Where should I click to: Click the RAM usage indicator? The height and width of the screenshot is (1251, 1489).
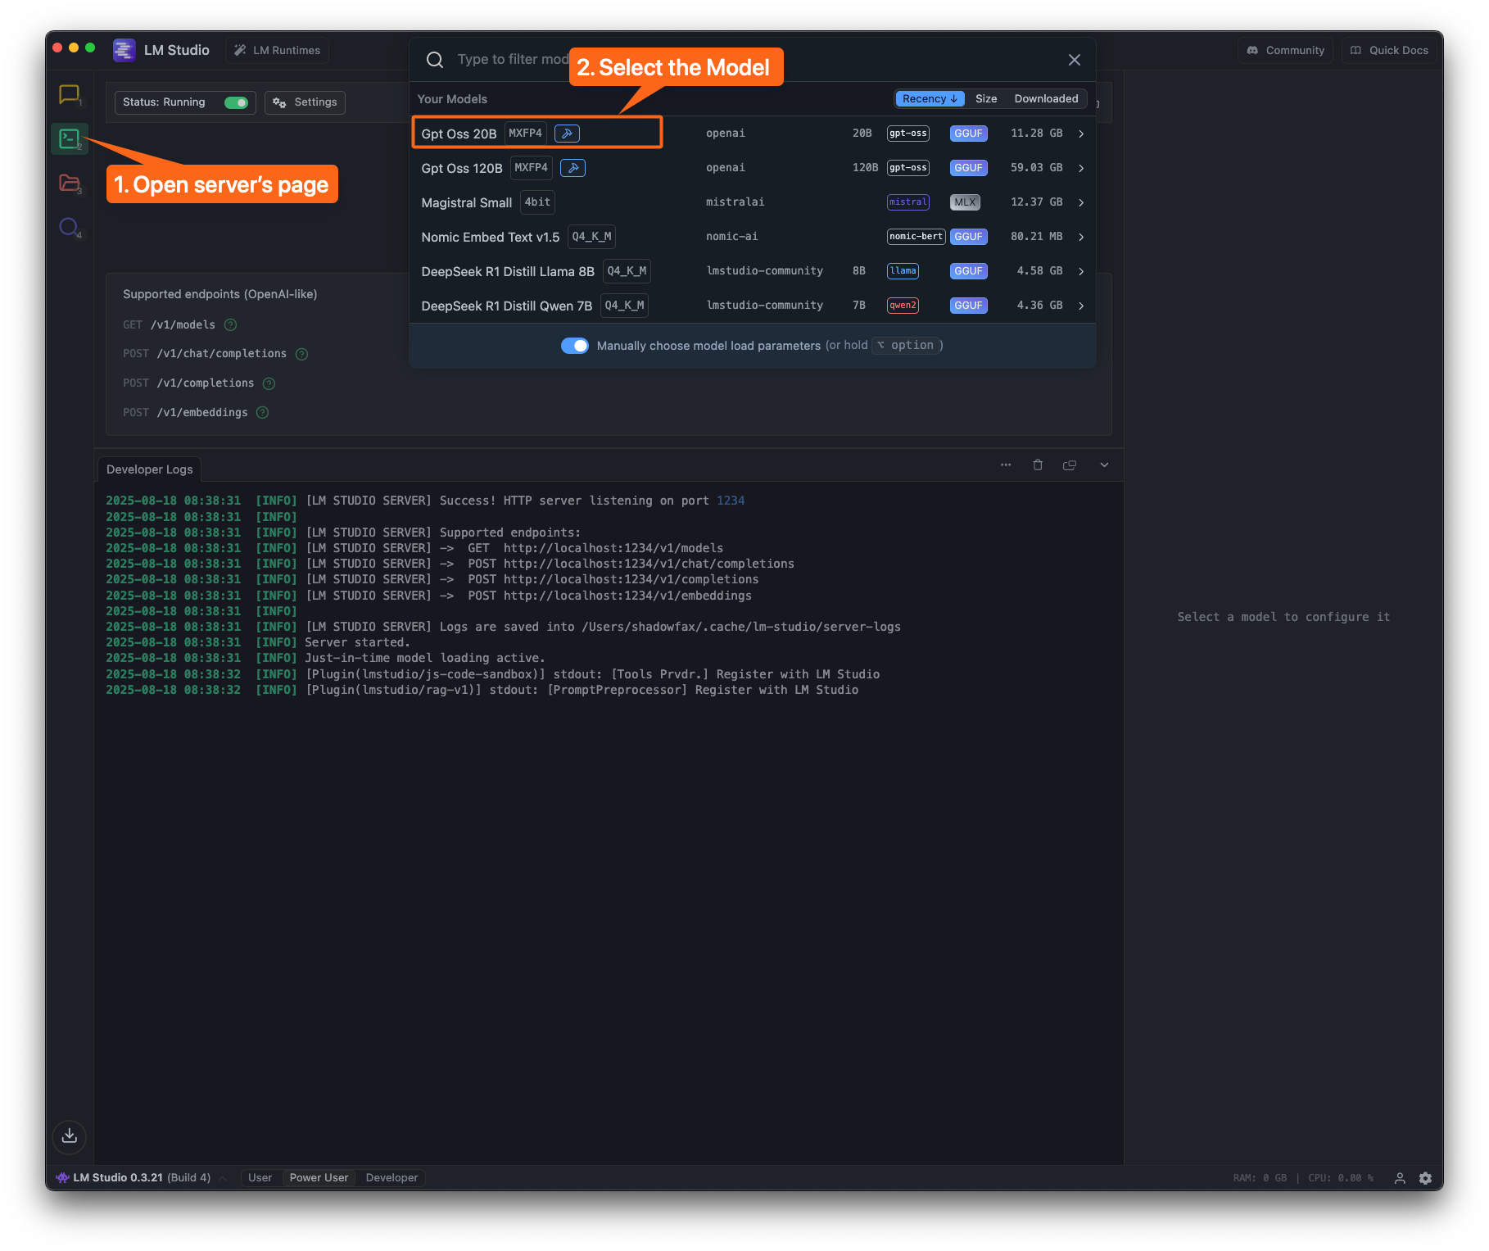[x=1260, y=1178]
